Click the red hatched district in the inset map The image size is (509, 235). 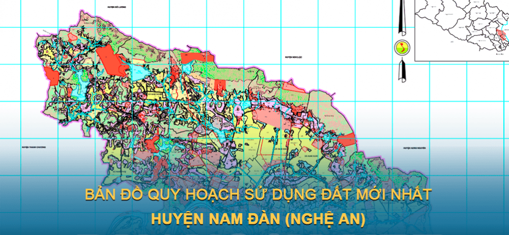point(501,35)
